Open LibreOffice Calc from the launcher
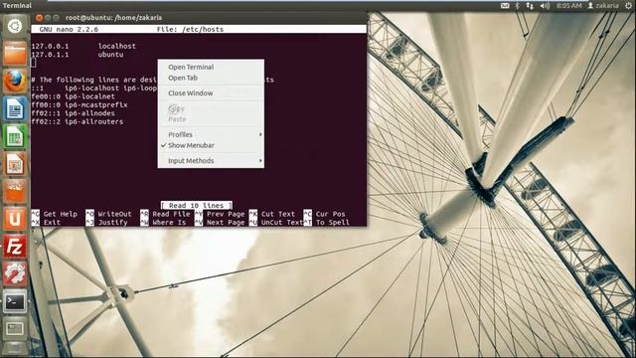Viewport: 636px width, 358px height. point(15,136)
